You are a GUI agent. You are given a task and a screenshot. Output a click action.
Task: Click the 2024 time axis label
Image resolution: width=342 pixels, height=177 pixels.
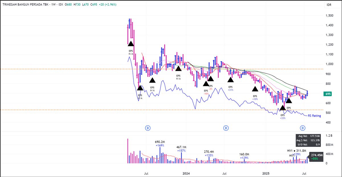pyautogui.click(x=186, y=173)
